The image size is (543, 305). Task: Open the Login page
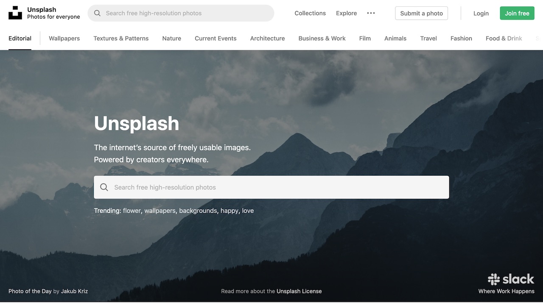[481, 13]
